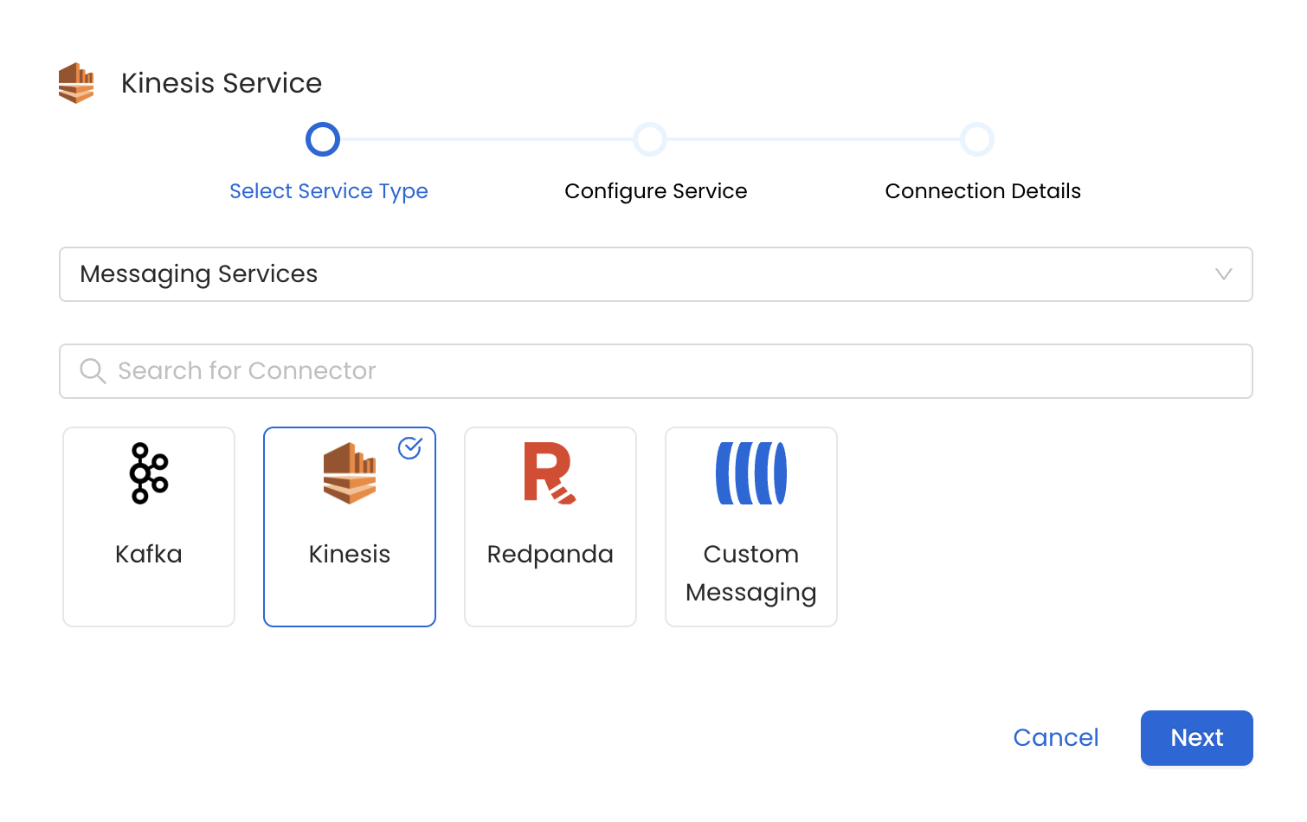
Task: Click the Select Service Type progress circle
Action: [x=322, y=138]
